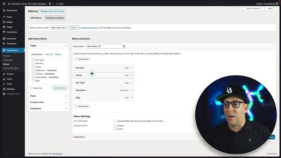Click the Delete Menu link
281x158 pixels.
pos(79,137)
